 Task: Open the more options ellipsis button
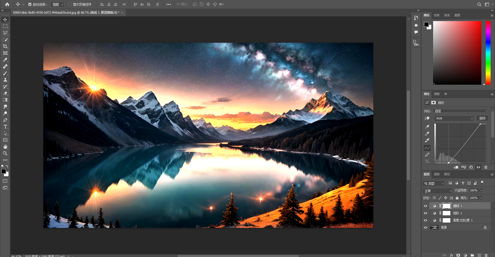tap(168, 4)
